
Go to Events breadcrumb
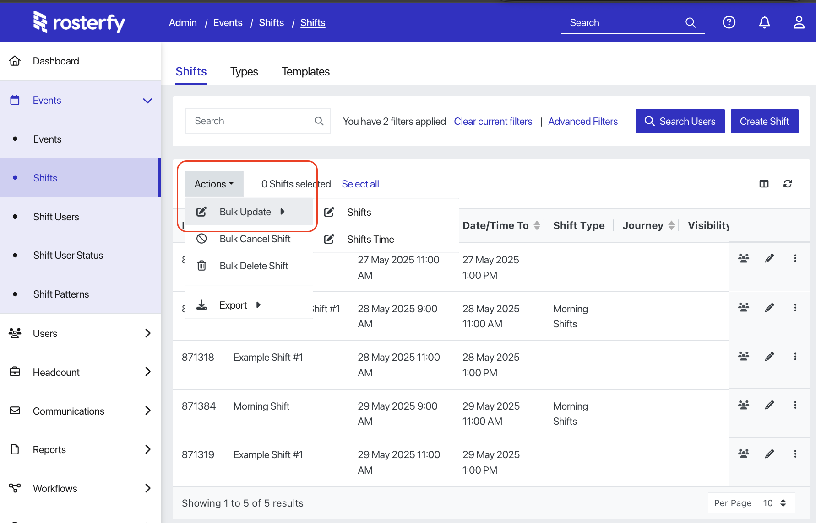coord(228,22)
